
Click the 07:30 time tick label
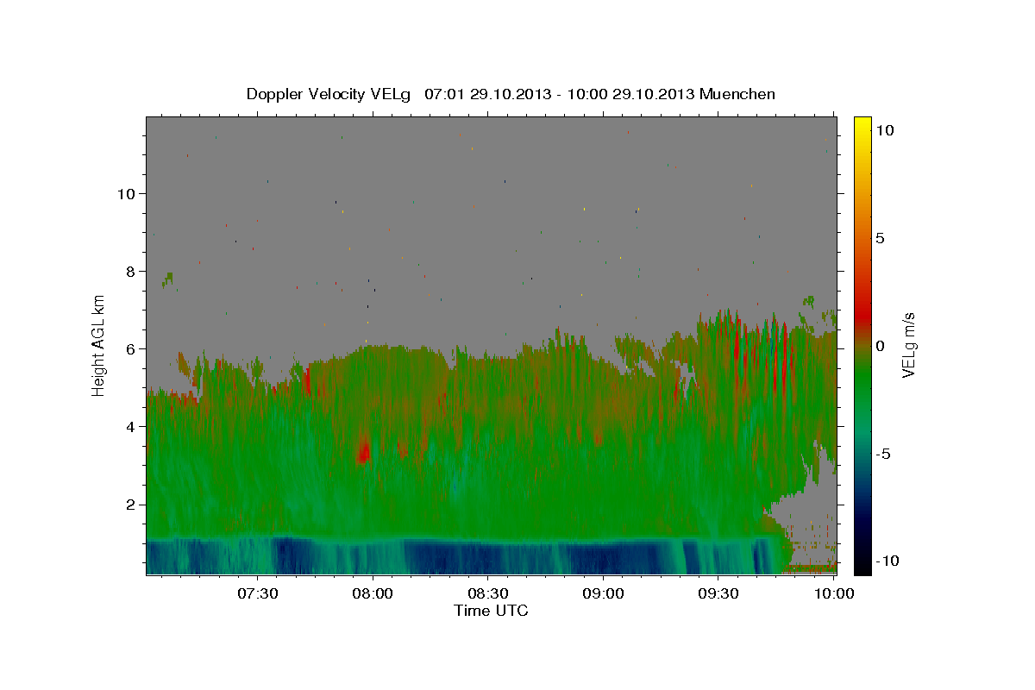click(258, 593)
